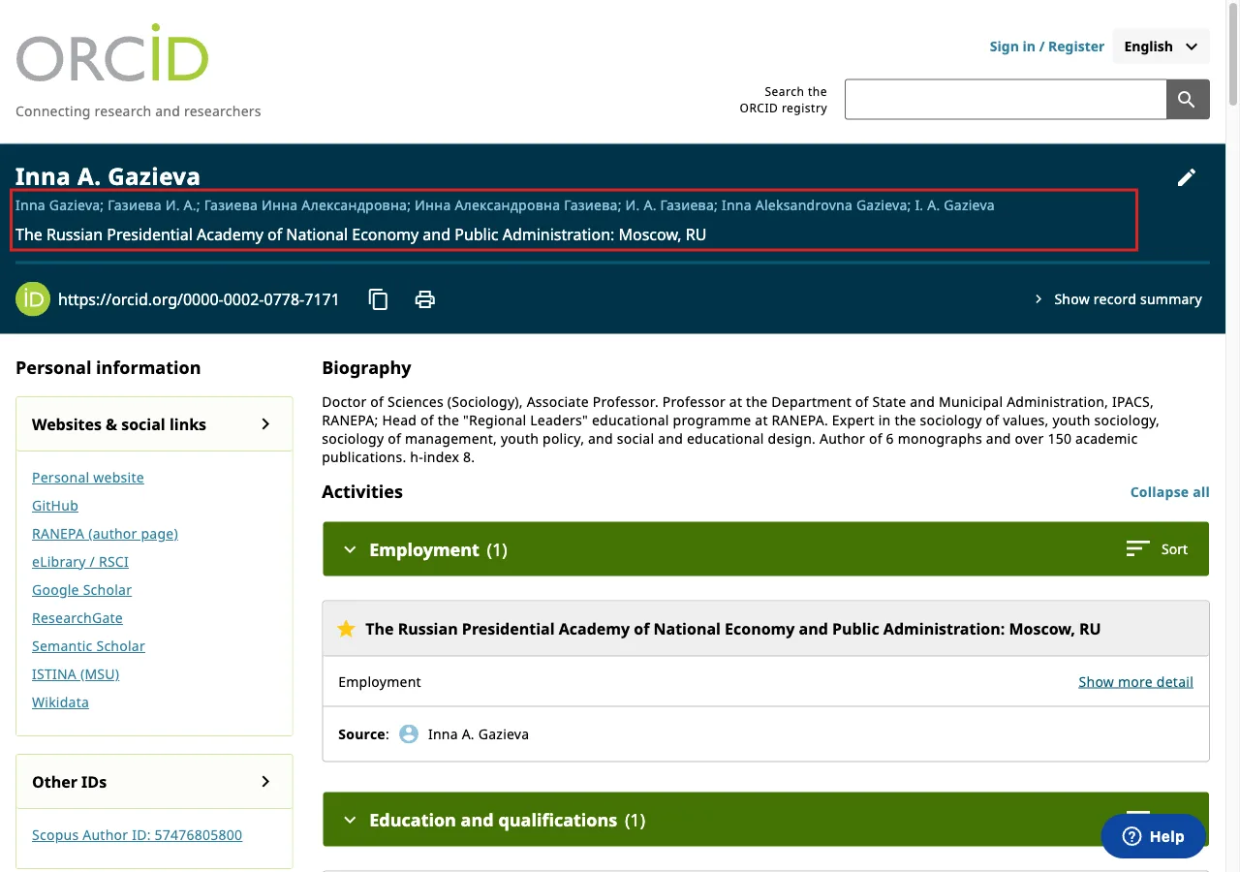Open the eLibrary / RSCI link
This screenshot has width=1240, height=872.
click(80, 562)
